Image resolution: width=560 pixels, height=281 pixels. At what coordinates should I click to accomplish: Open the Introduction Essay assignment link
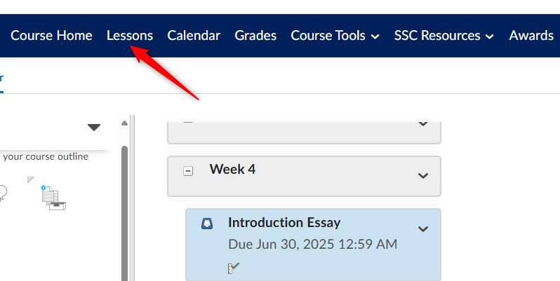click(x=284, y=223)
